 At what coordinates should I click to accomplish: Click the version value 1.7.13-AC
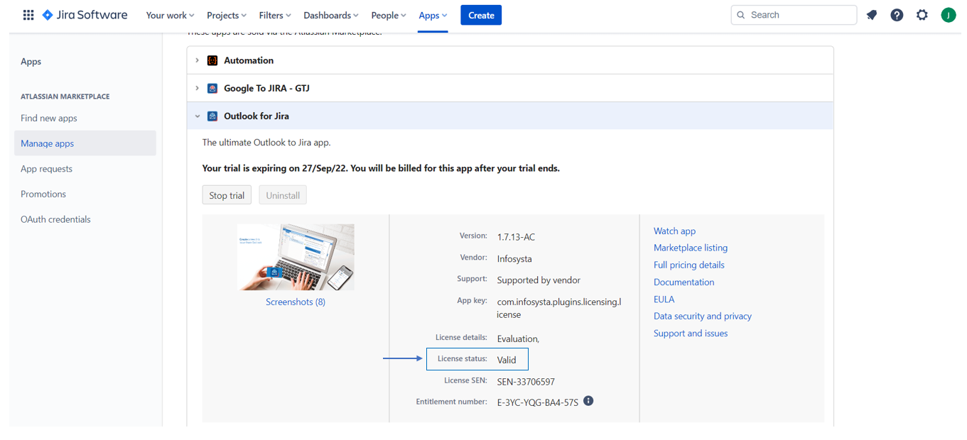[x=516, y=237]
